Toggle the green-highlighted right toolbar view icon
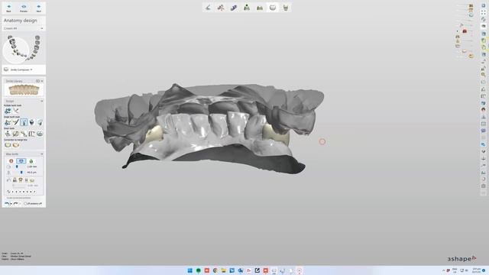The image size is (489, 275). (484, 40)
